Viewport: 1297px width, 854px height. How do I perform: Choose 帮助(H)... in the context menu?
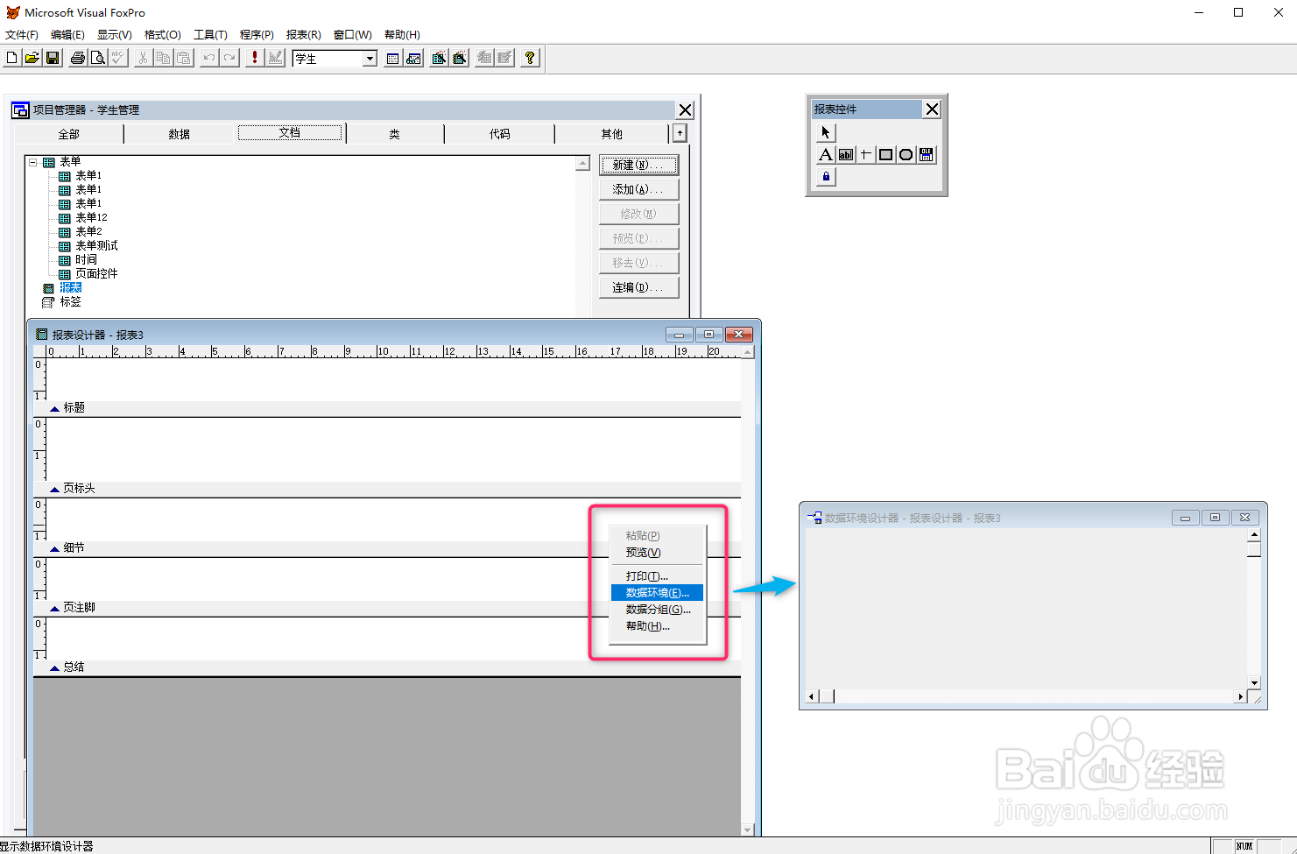pyautogui.click(x=657, y=626)
